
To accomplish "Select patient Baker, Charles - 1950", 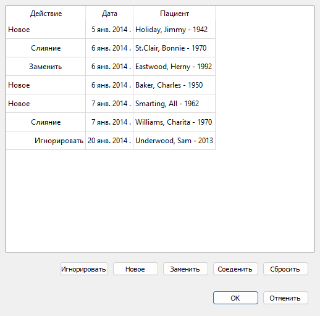I will click(111, 85).
